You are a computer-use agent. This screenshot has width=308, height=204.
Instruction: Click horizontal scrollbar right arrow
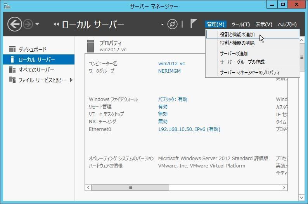[x=284, y=188]
